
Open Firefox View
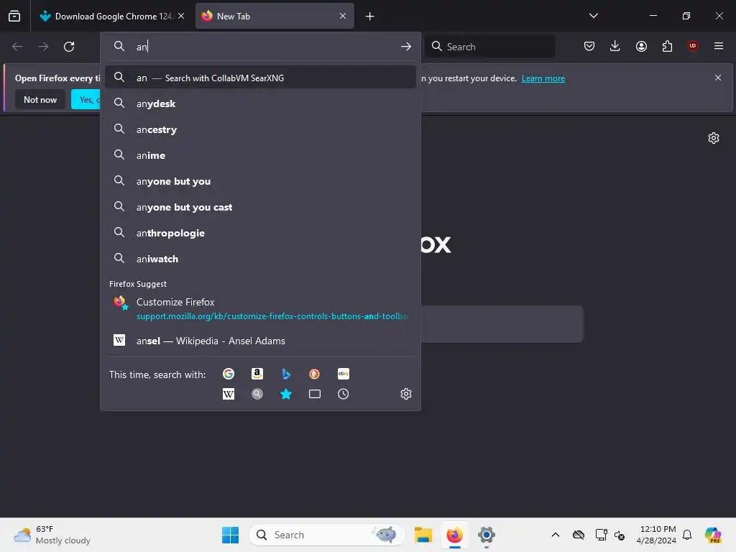[x=14, y=16]
